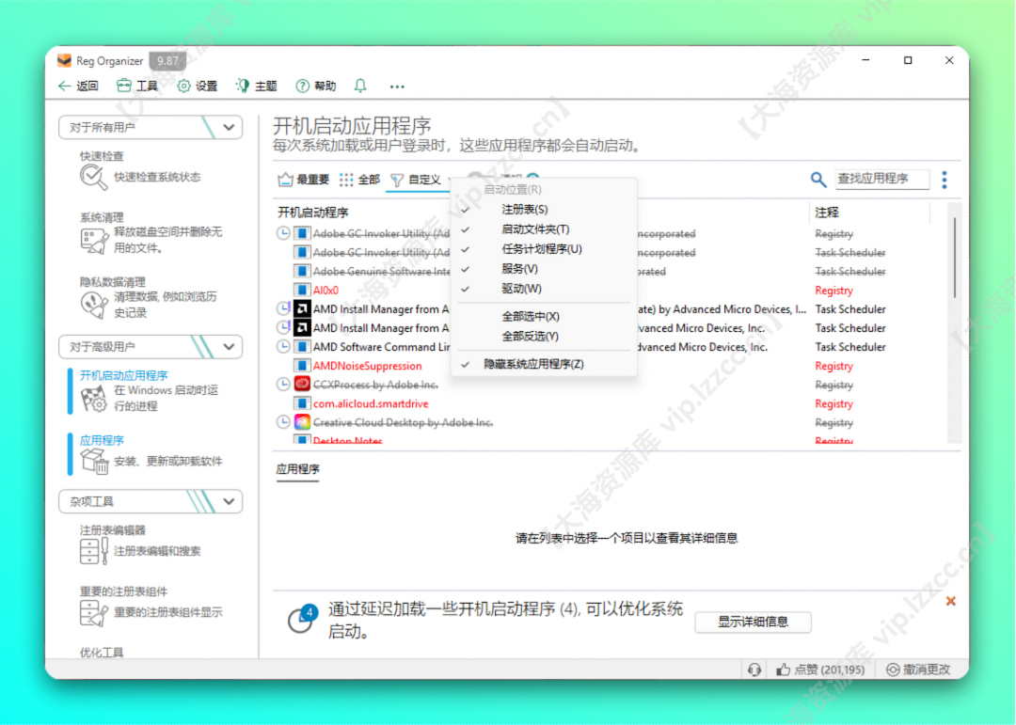Open the 自定义 filter dropdown

pos(421,180)
